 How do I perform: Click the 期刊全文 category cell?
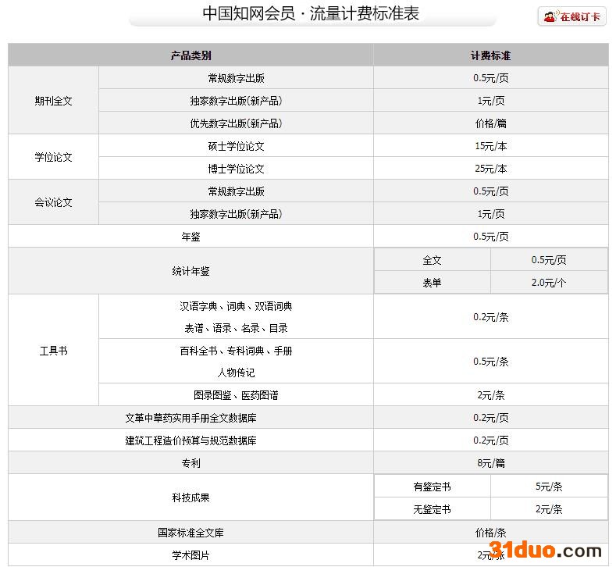tap(53, 101)
